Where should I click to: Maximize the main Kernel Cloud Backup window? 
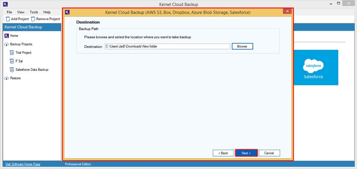339,3
